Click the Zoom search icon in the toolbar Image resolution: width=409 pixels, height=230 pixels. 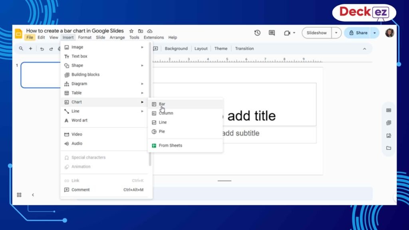[21, 48]
